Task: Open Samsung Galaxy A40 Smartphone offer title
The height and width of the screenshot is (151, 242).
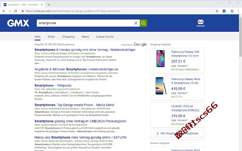Action: point(185,54)
